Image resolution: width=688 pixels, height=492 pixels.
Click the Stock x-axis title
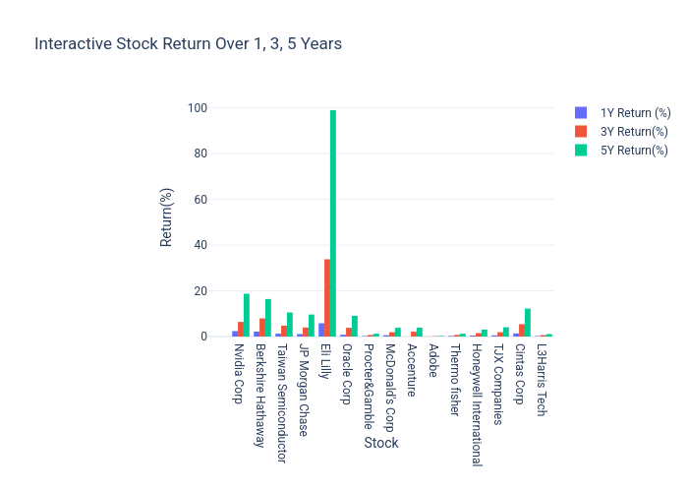pyautogui.click(x=381, y=443)
